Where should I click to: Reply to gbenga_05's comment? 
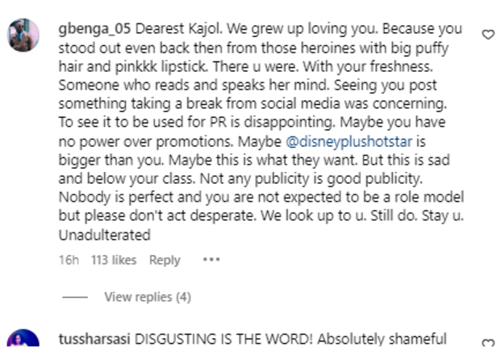165,260
